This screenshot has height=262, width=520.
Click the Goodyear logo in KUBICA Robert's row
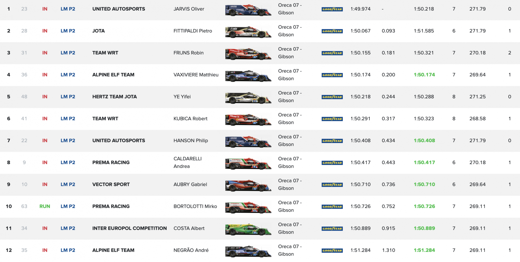point(332,119)
